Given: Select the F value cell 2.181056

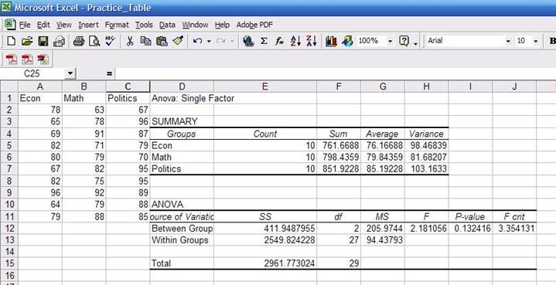Looking at the screenshot, I should pyautogui.click(x=427, y=229).
